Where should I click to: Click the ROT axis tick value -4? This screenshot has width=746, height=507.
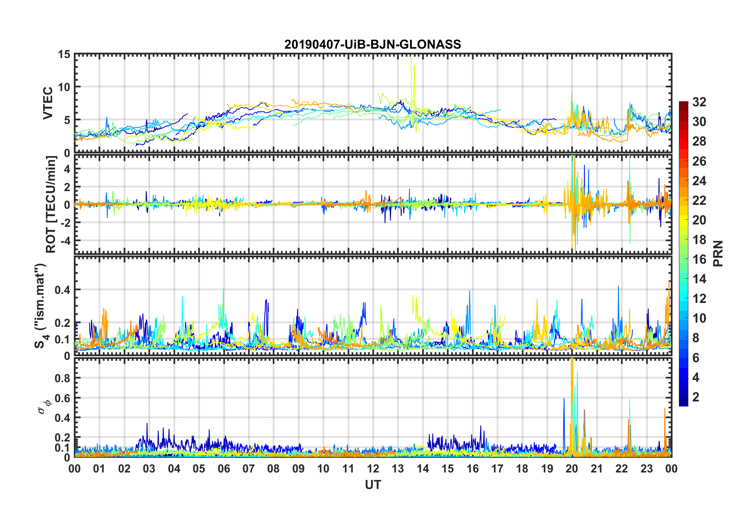65,240
